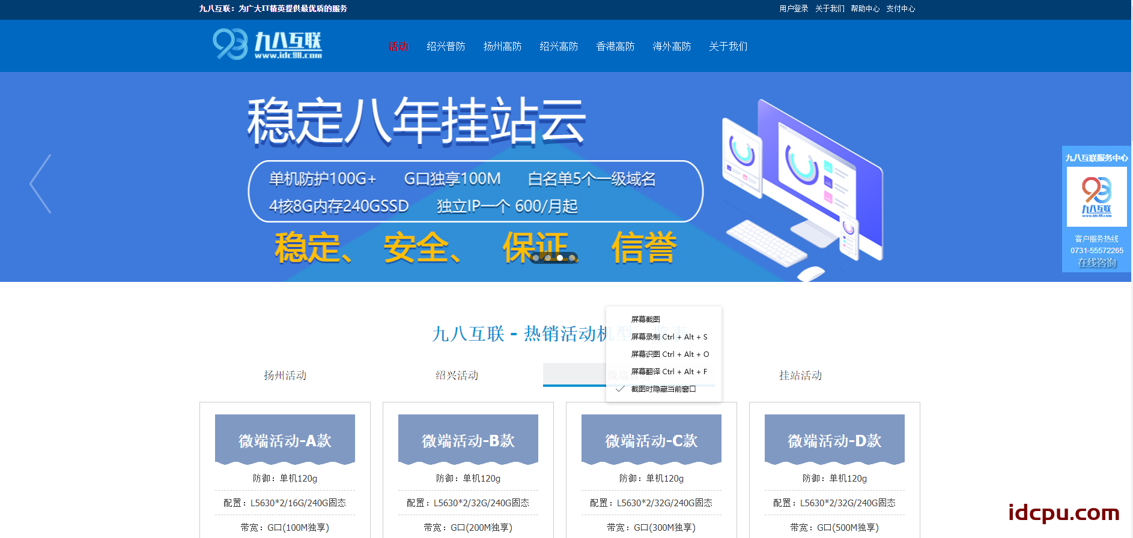The height and width of the screenshot is (538, 1133).
Task: Open 用户登录 in the top bar
Action: [794, 8]
